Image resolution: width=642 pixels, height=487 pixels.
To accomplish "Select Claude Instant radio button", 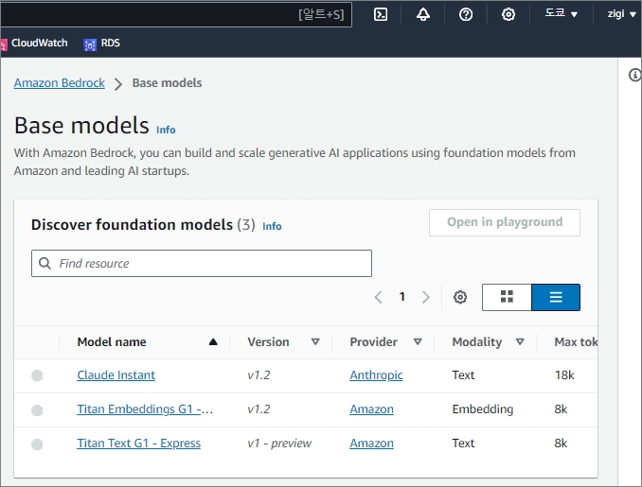I will coord(37,375).
